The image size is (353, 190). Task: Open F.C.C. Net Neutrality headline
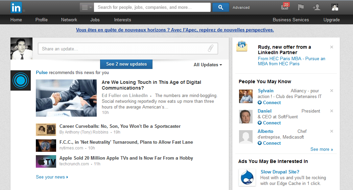click(x=126, y=142)
